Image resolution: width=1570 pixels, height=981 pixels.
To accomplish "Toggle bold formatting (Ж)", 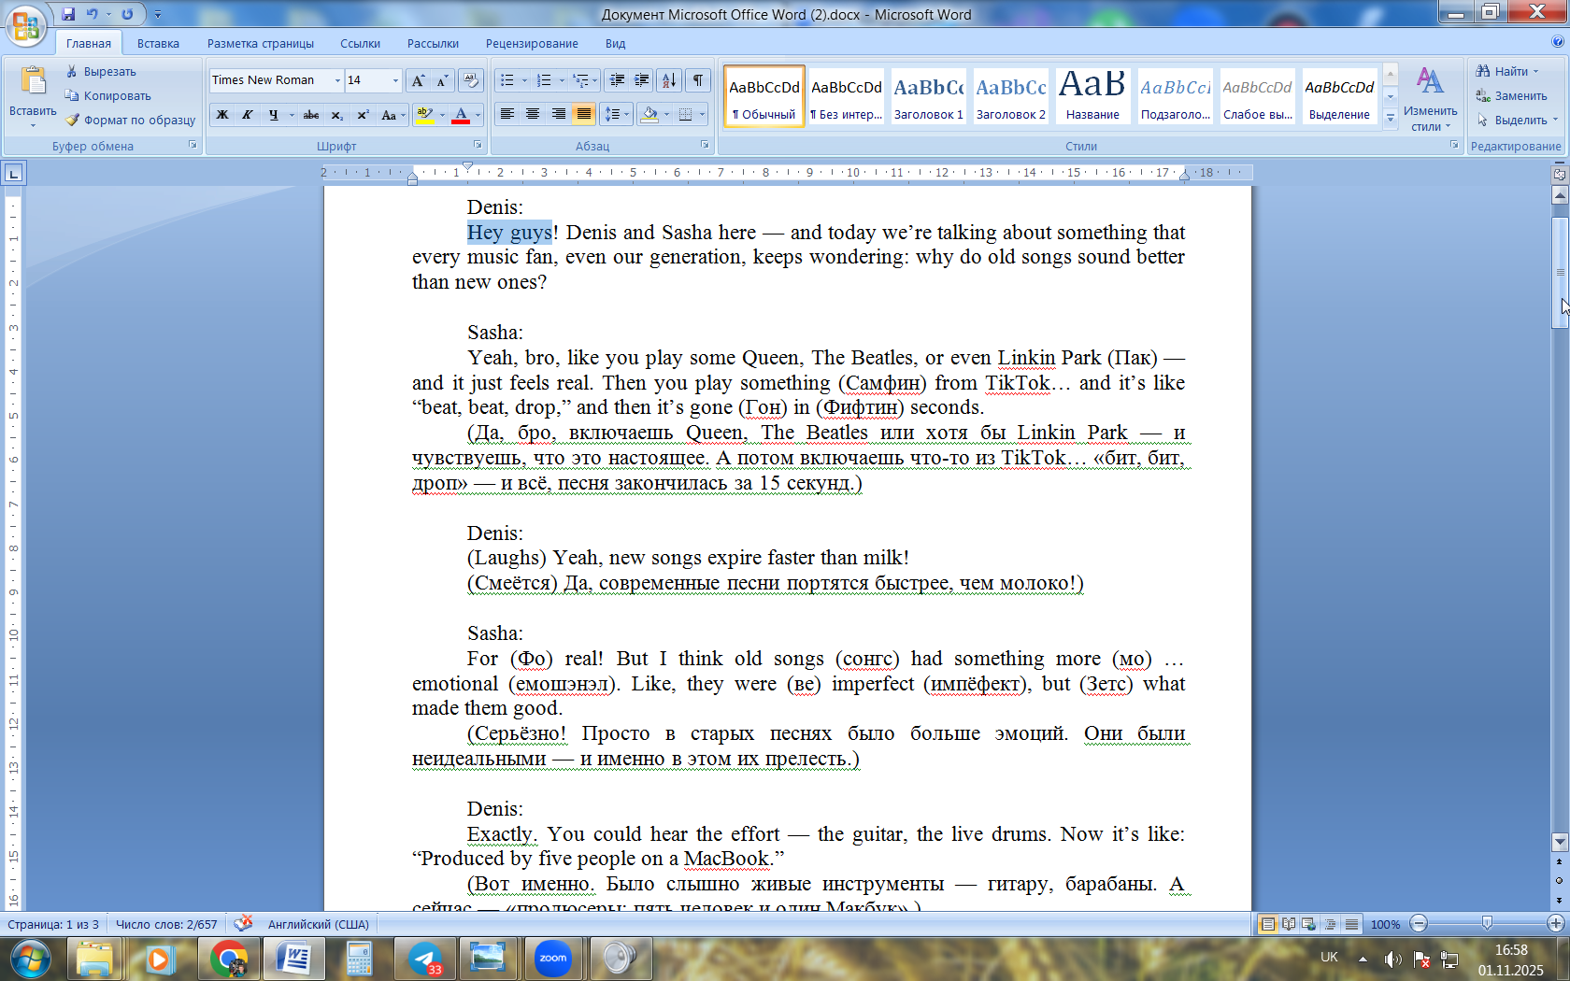I will 222,115.
